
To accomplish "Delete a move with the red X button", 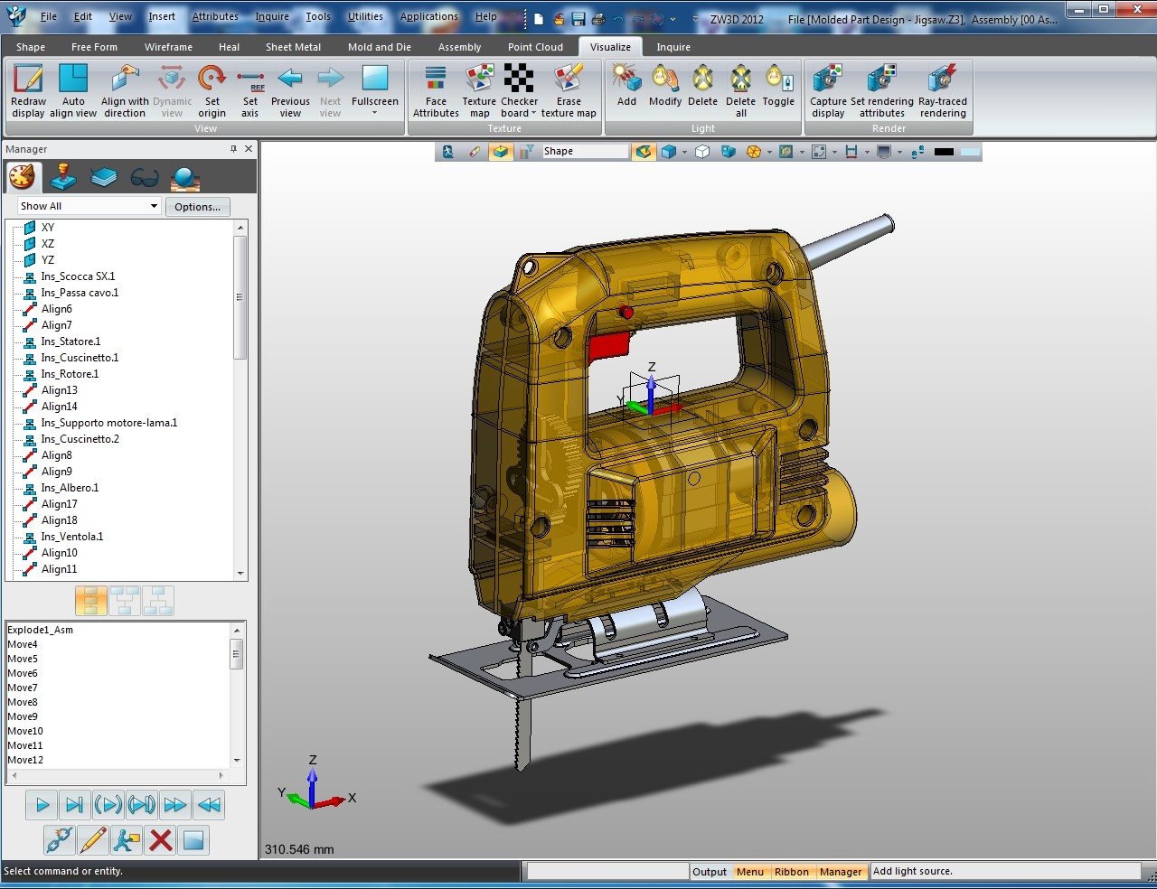I will coord(161,839).
